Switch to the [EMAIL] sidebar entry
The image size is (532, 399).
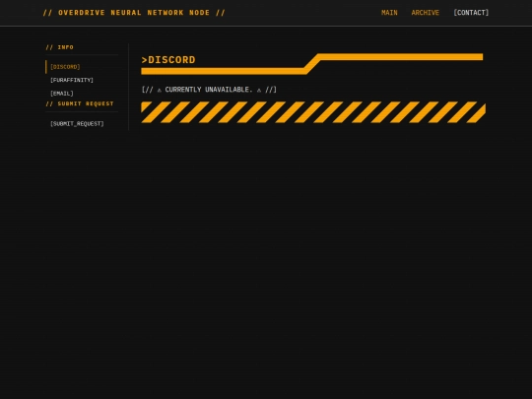(x=62, y=94)
